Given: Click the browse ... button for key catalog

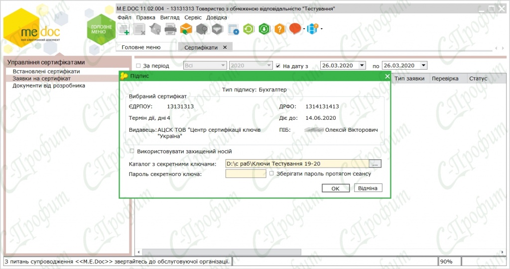Looking at the screenshot, I should (375, 164).
